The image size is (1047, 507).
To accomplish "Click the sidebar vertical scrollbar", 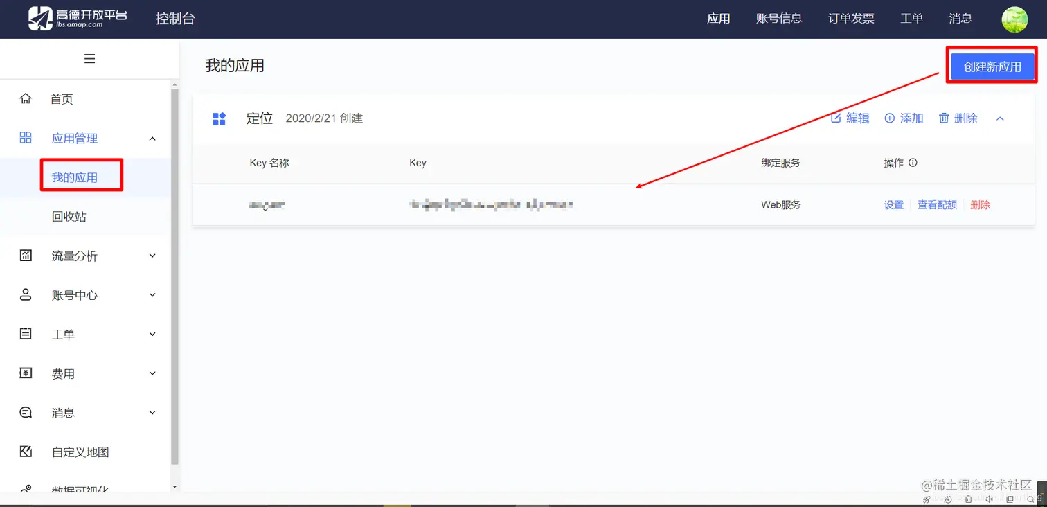I will (174, 277).
